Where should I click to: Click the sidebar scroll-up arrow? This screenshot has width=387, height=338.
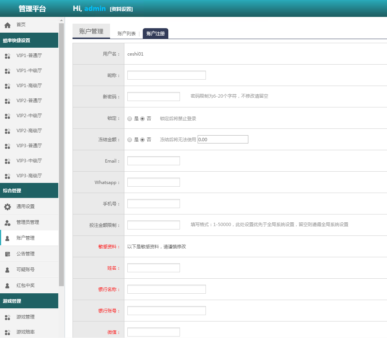coord(61,20)
